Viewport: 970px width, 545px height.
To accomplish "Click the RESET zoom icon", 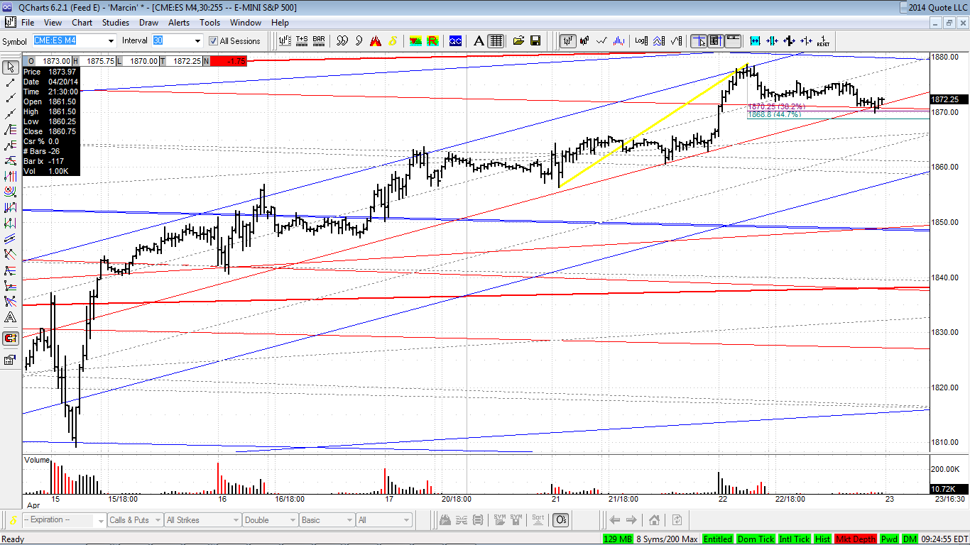I will [x=823, y=40].
